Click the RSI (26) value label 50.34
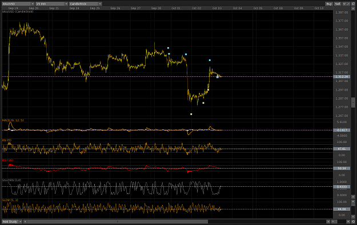This screenshot has width=357, height=225. (342, 169)
